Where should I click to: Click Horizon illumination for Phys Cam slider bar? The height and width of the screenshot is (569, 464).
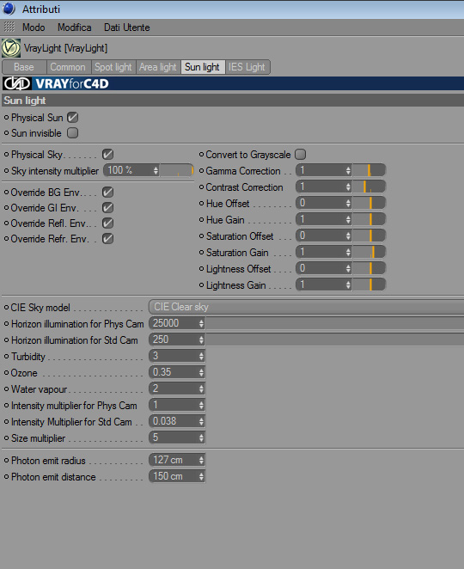(x=335, y=323)
